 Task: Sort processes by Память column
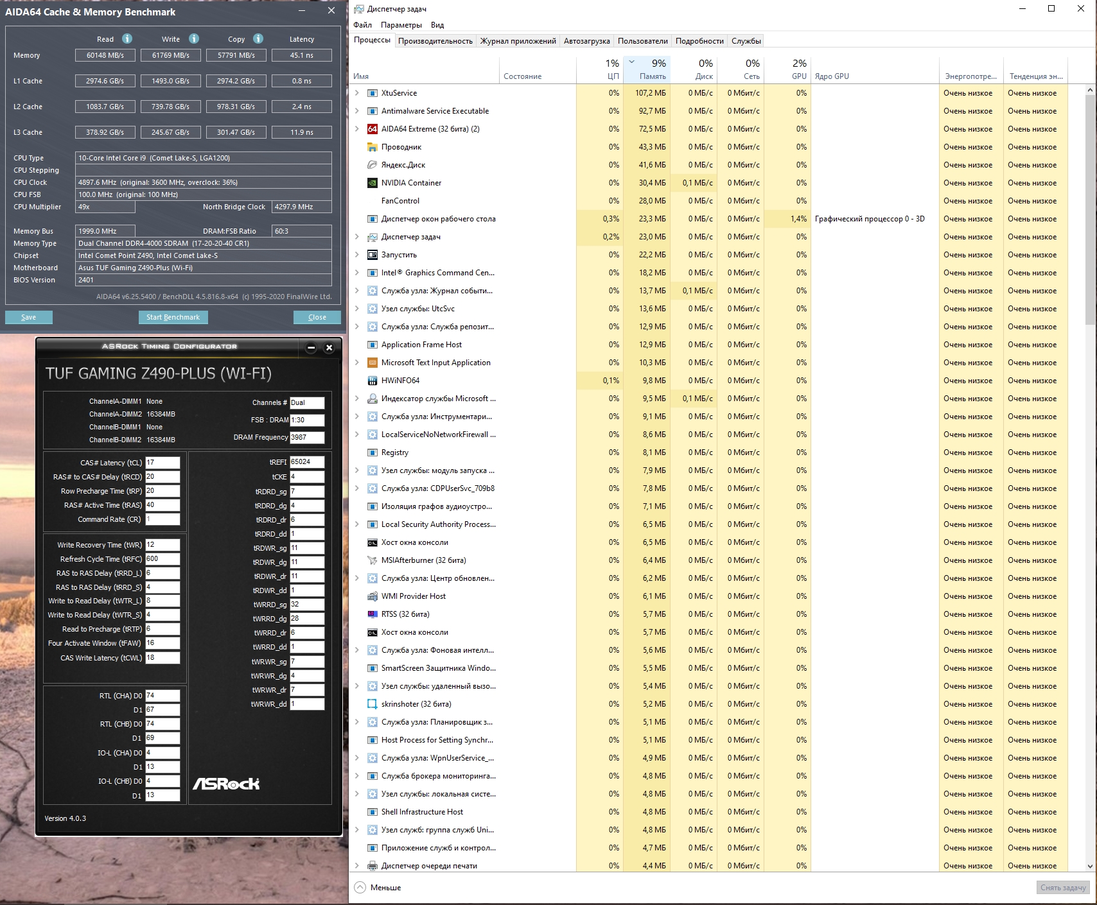click(647, 70)
